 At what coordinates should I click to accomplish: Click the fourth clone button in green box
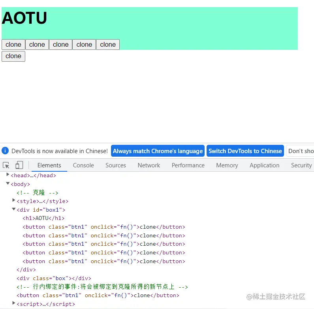click(x=84, y=45)
